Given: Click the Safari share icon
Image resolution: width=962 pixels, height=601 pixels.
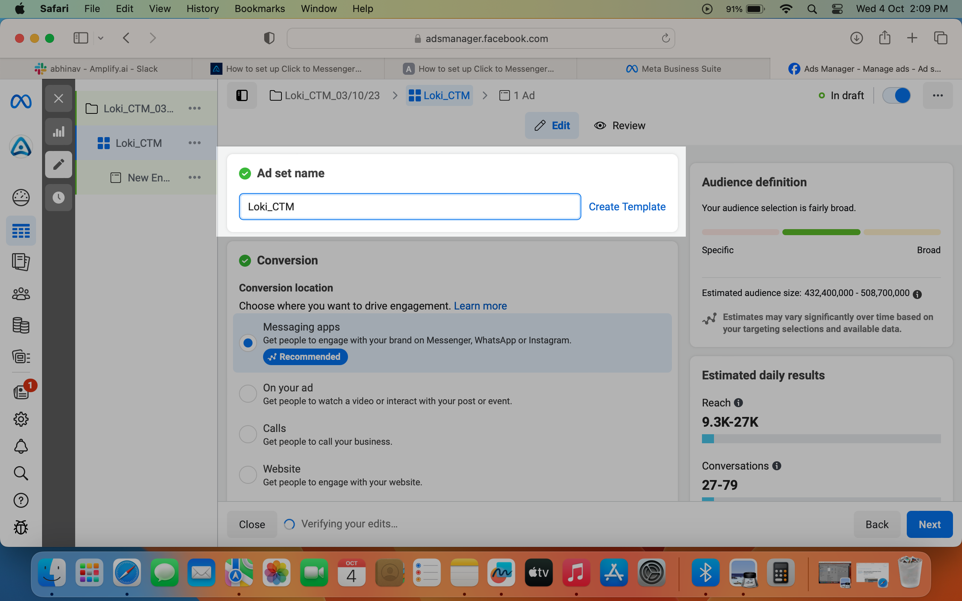Looking at the screenshot, I should pos(885,38).
